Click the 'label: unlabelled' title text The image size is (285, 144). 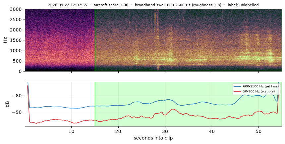243,5
